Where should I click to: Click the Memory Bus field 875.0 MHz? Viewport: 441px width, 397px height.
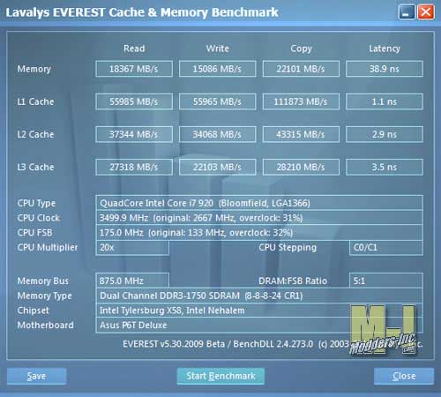click(132, 281)
